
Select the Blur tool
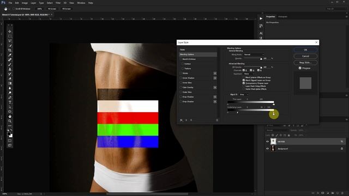pos(10,88)
